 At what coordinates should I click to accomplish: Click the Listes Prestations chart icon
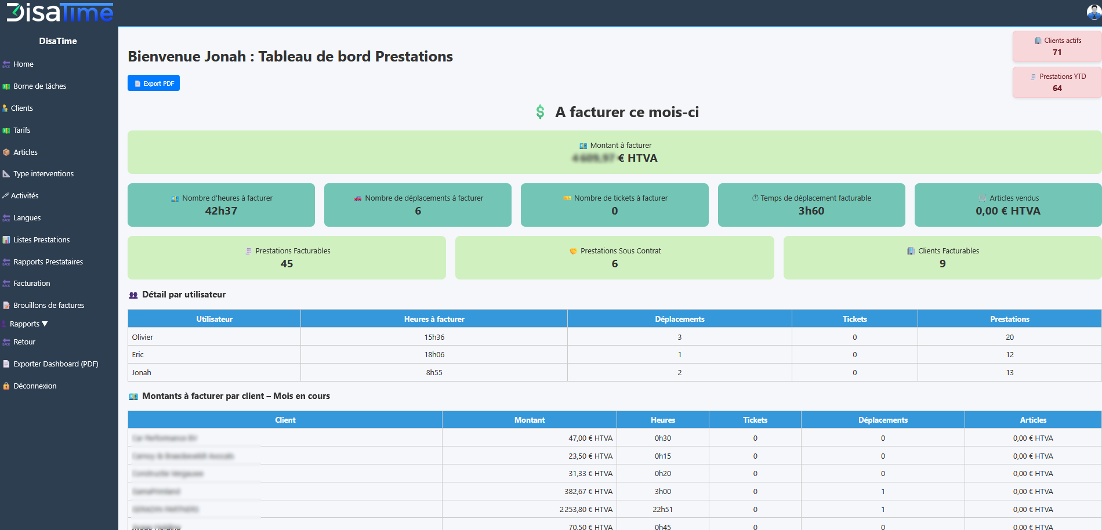click(6, 240)
